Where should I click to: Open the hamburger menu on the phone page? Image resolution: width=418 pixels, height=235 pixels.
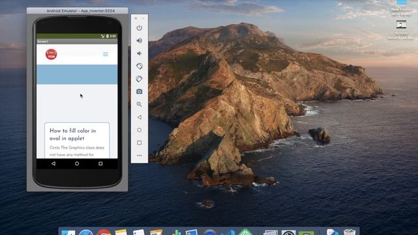coord(106,54)
